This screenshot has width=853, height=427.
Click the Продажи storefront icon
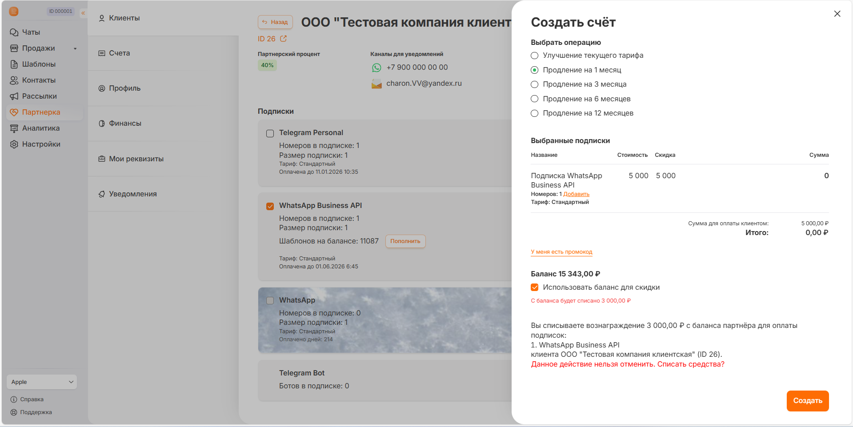[14, 48]
